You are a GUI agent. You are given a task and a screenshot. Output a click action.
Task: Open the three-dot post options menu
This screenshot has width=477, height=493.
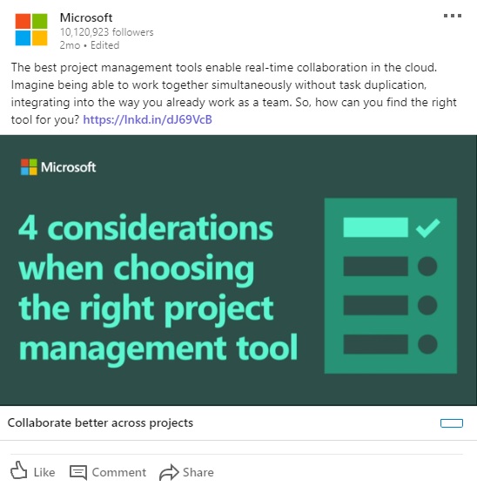pos(453,16)
